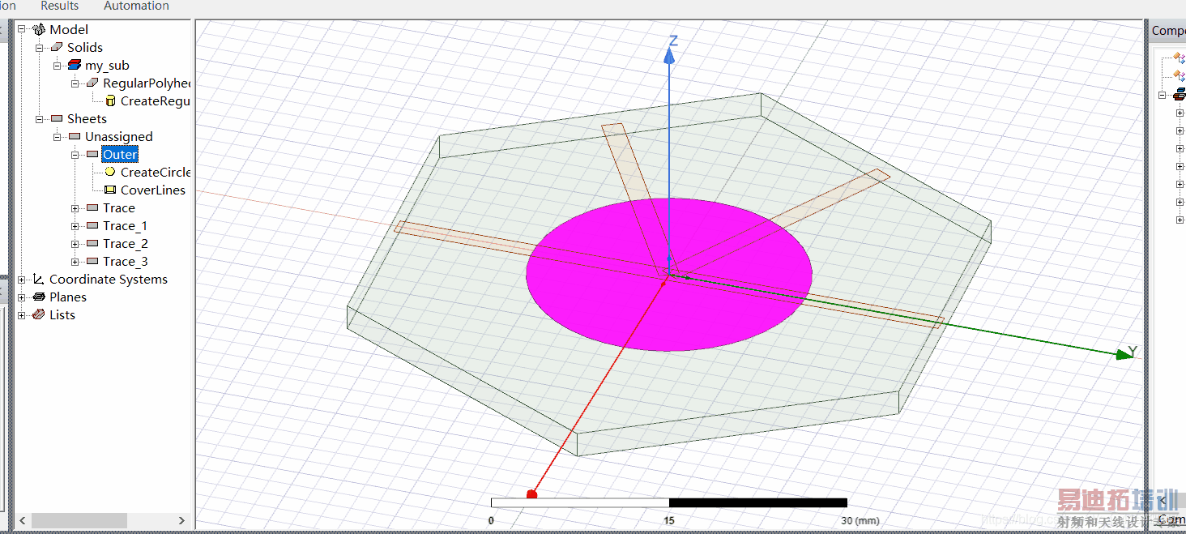Select the highlighted Outer sheet label
The width and height of the screenshot is (1186, 534).
[x=120, y=155]
